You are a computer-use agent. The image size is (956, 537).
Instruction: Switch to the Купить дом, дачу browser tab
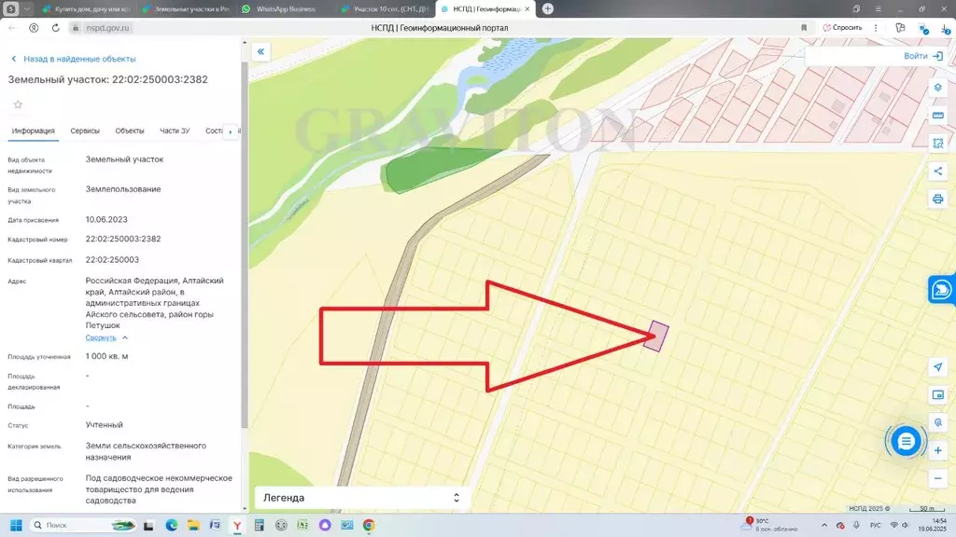pyautogui.click(x=86, y=9)
